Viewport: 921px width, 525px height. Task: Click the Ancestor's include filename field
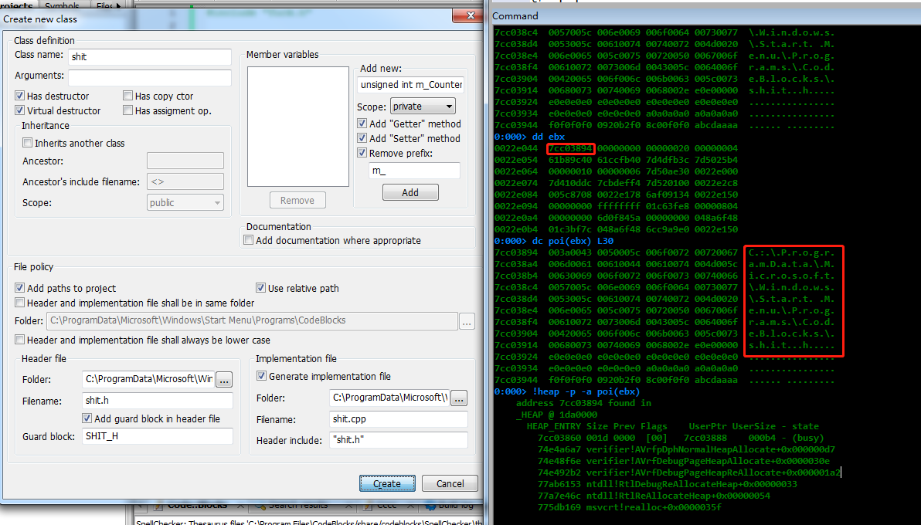185,181
